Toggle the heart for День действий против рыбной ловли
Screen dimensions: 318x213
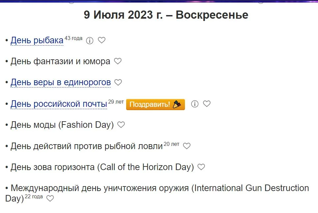click(x=186, y=146)
